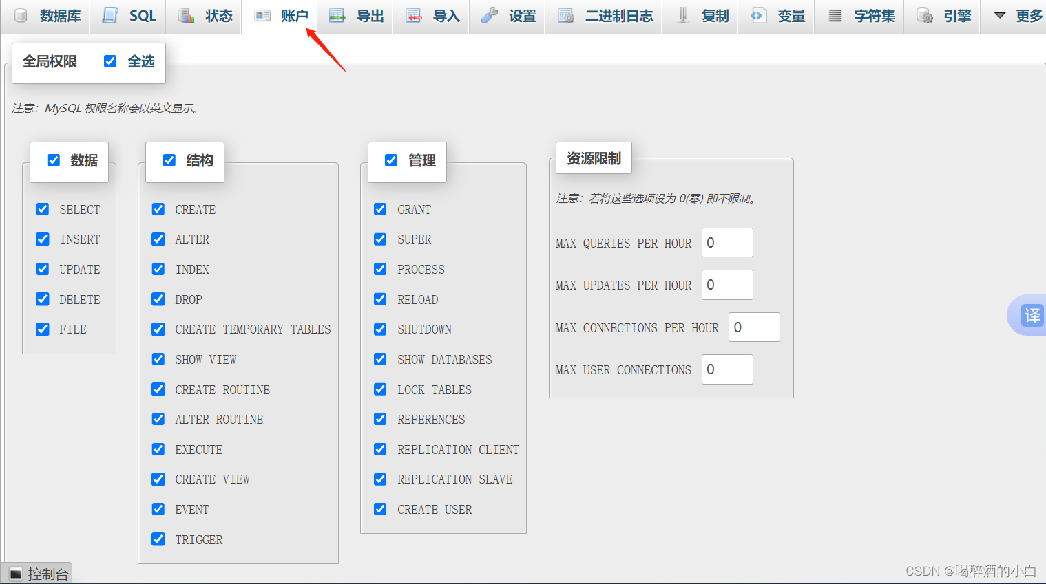Click the replication icon
This screenshot has width=1046, height=584.
coord(682,15)
